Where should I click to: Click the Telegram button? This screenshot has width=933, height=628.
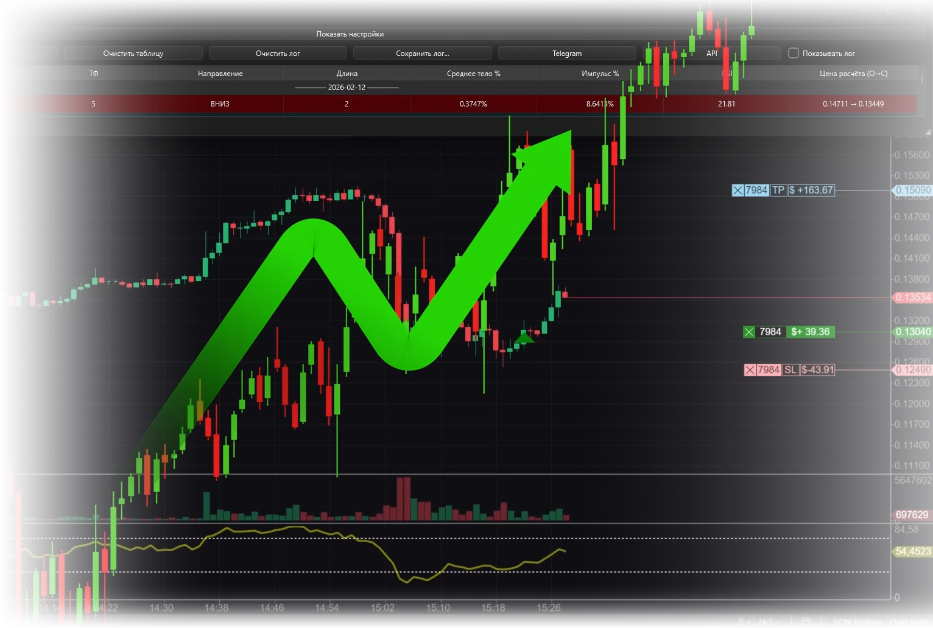tap(567, 54)
